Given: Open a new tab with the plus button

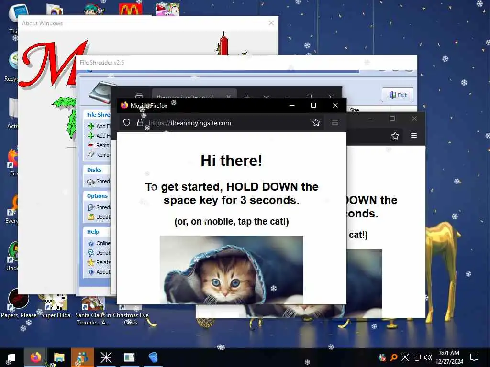Looking at the screenshot, I should click(x=247, y=97).
